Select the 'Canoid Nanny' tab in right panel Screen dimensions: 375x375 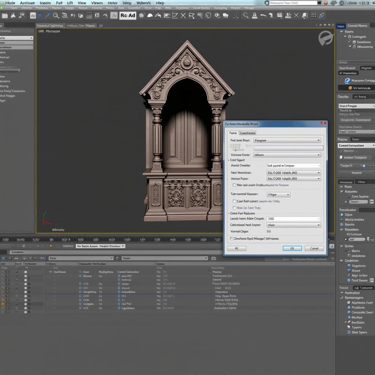pos(357,26)
